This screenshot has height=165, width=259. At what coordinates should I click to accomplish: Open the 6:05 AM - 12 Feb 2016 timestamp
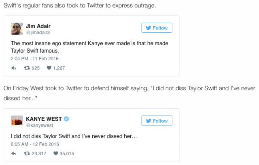[x=35, y=144]
